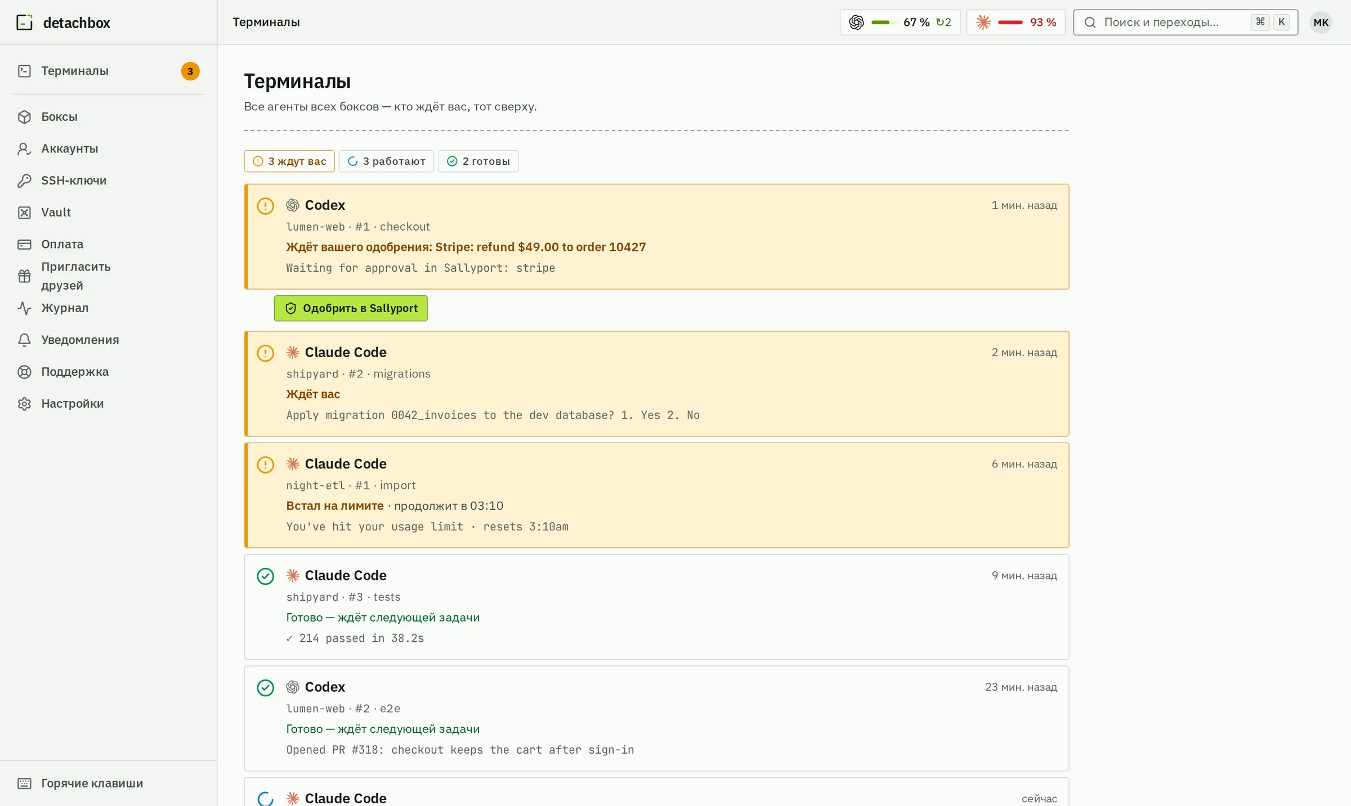
Task: Open Уведомления via its bell icon
Action: click(x=24, y=340)
